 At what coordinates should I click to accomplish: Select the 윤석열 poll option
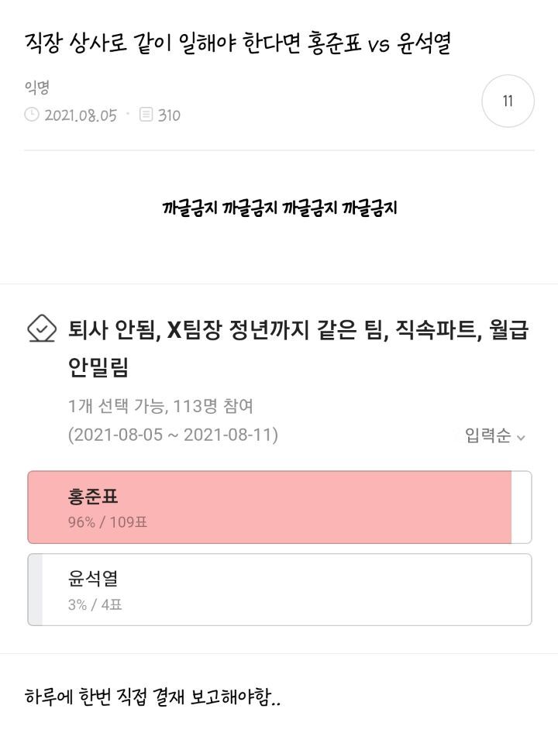pyautogui.click(x=279, y=589)
